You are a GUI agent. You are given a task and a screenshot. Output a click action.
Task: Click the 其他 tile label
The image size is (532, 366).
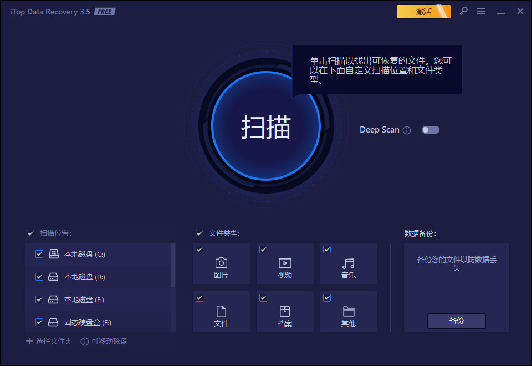(x=349, y=323)
